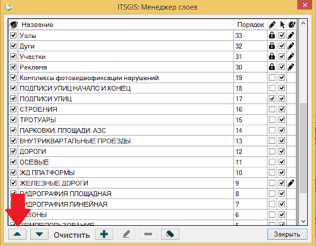Toggle visibility of ПАРКОВКИ, ПЛОЩАДИ, АЗС layer
This screenshot has width=316, height=246.
tap(13, 130)
